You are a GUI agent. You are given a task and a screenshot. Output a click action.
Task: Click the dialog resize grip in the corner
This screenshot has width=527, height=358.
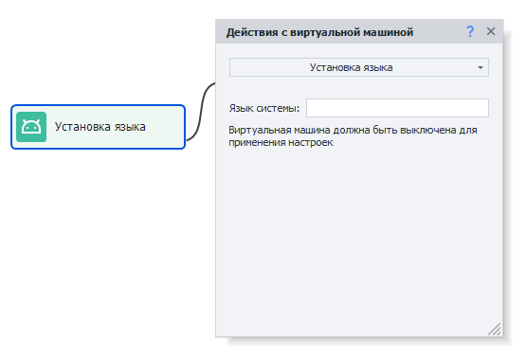point(495,330)
